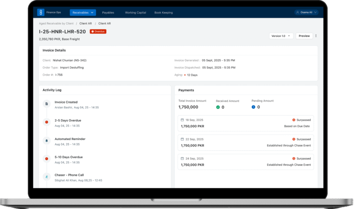Viewport: 356px width, 209px height.
Task: Expand the Receivables dropdown menu
Action: click(83, 13)
